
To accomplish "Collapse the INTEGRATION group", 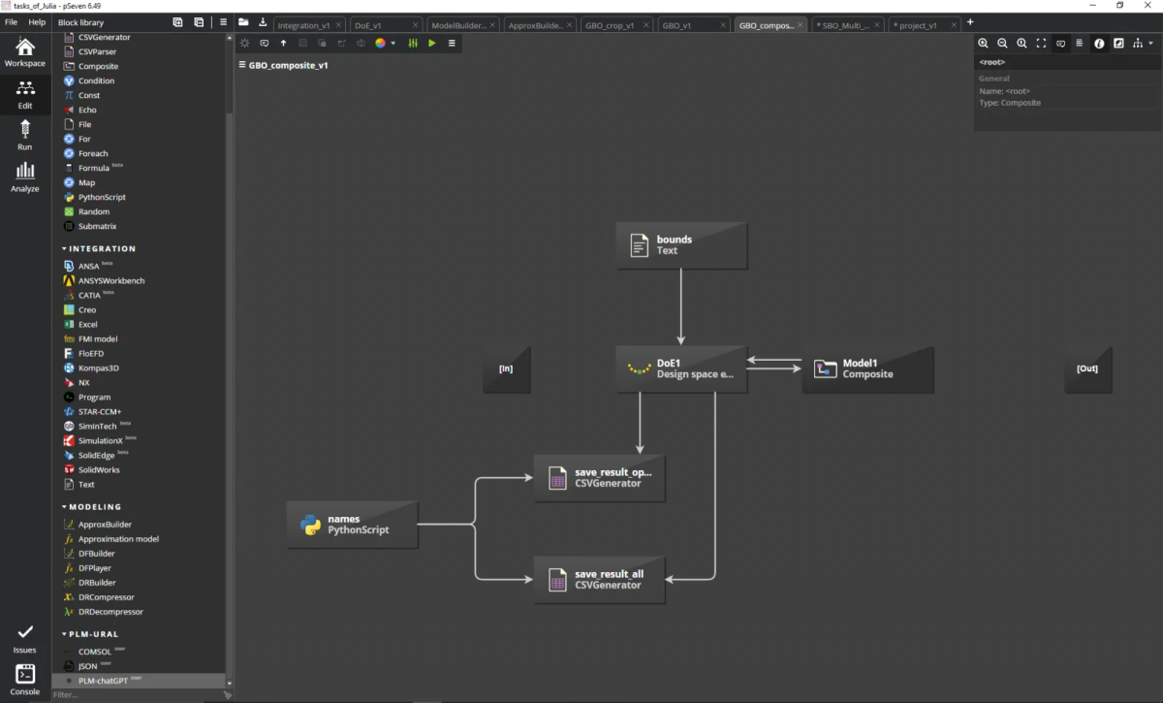I will click(100, 249).
